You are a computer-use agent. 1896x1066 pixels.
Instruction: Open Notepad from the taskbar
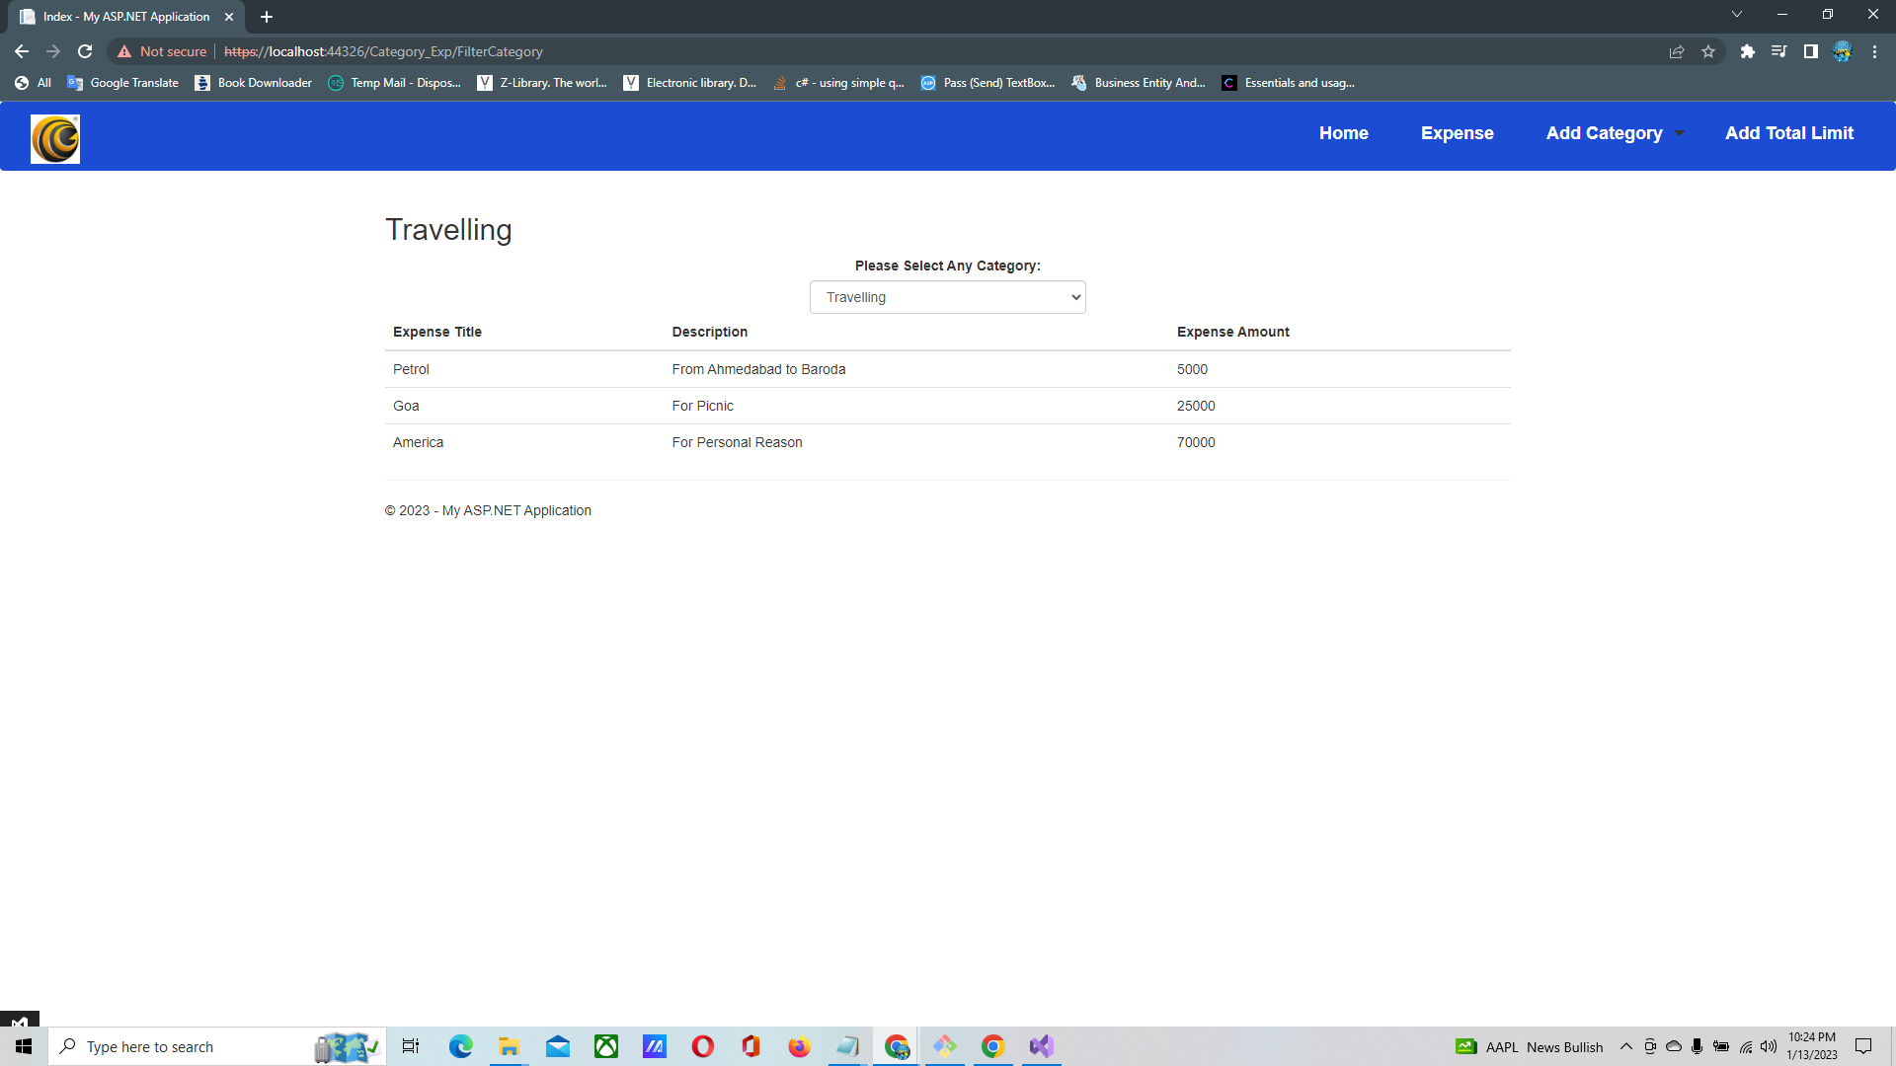click(847, 1046)
